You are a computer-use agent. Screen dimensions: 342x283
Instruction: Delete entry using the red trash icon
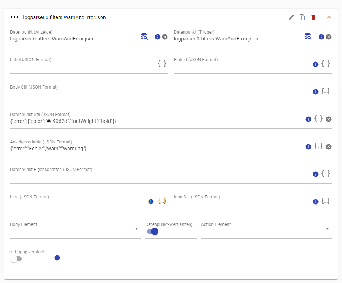[313, 17]
